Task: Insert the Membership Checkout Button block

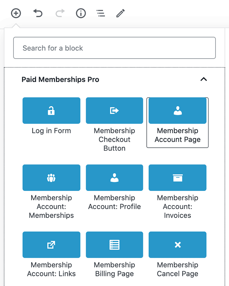Action: coord(114,125)
